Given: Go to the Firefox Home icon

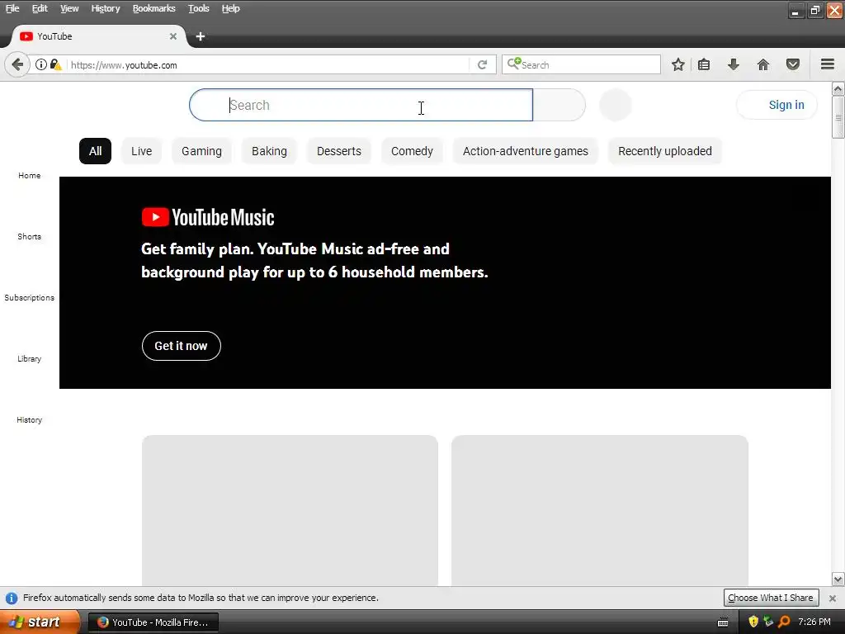Looking at the screenshot, I should (x=763, y=64).
